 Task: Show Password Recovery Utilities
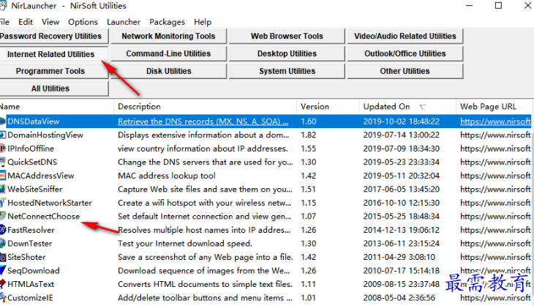pyautogui.click(x=53, y=36)
